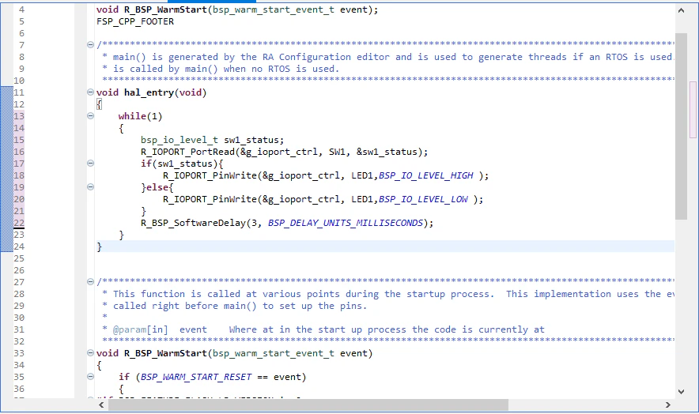Click 'BSP_IO_LEVEL_HIGH' constant

pyautogui.click(x=425, y=175)
